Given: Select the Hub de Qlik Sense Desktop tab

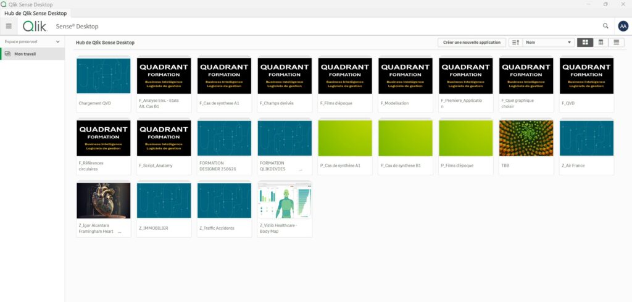Looking at the screenshot, I should [35, 14].
